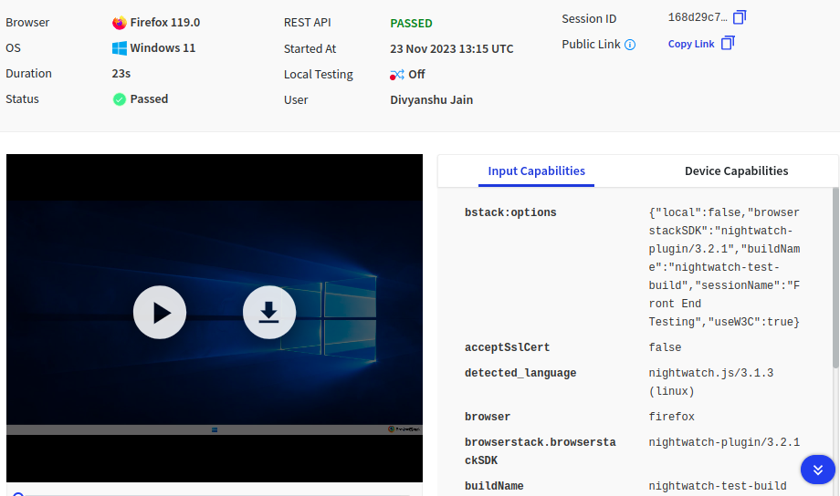The width and height of the screenshot is (840, 496).
Task: Click the Local Testing status icon
Action: pos(396,75)
